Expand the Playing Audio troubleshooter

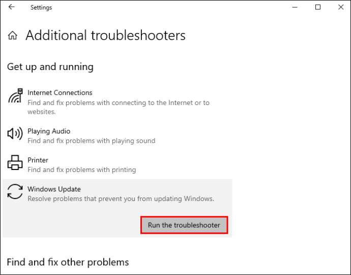click(49, 131)
